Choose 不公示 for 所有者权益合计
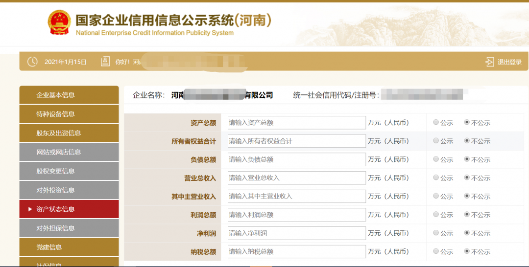 (467, 141)
